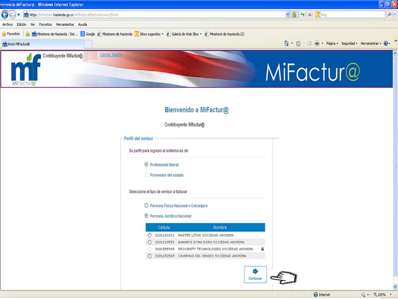398x299 pixels.
Task: Open the Google bookmark
Action: click(87, 34)
